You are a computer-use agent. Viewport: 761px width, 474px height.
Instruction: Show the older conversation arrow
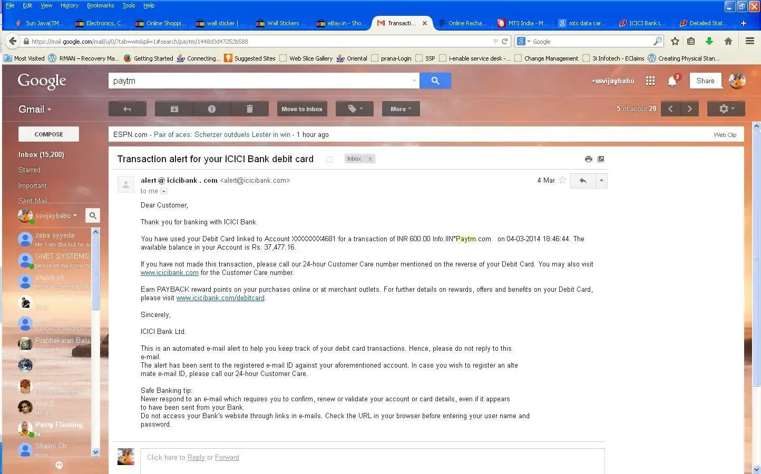click(689, 109)
